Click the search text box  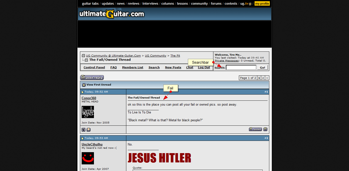pyautogui.click(x=241, y=67)
